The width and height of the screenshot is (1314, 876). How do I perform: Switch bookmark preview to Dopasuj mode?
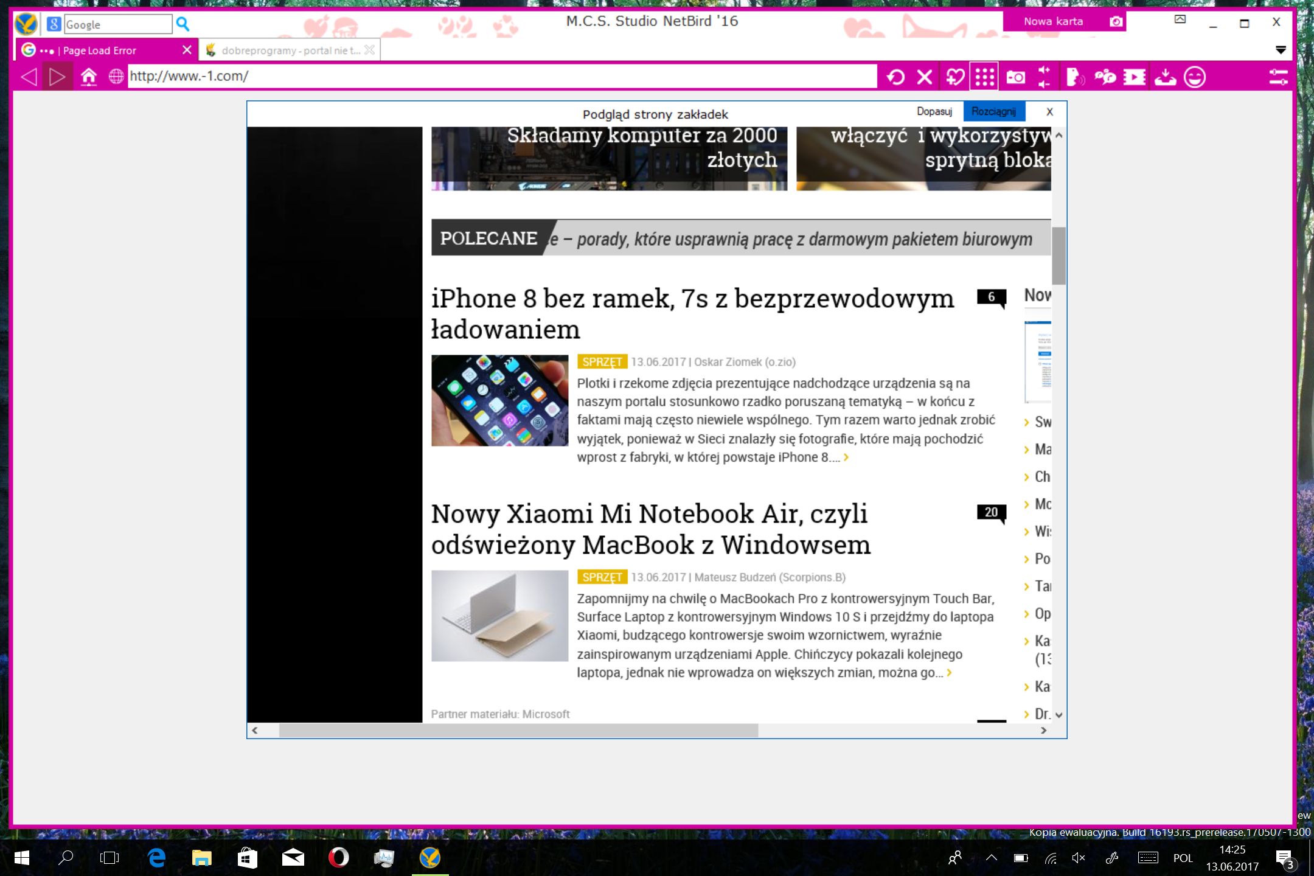point(934,111)
